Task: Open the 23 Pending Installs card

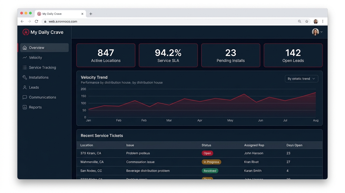Action: coord(231,55)
